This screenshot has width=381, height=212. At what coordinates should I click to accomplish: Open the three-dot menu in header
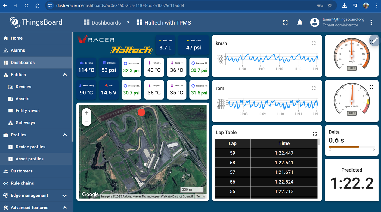point(371,22)
